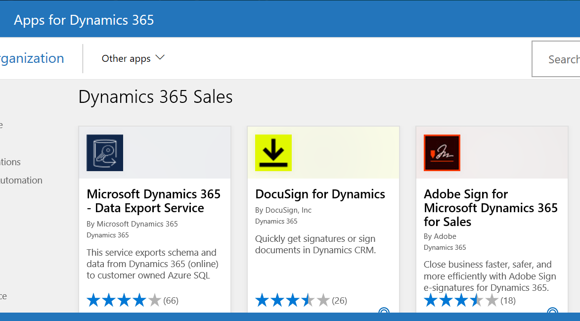The image size is (580, 321).
Task: Click the Data Export Service app icon
Action: click(x=105, y=153)
